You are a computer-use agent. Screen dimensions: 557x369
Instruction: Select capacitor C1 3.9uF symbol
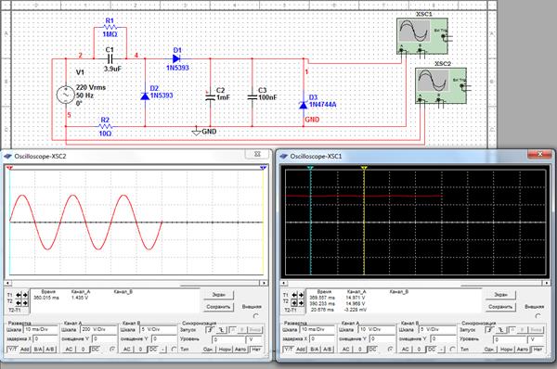[110, 59]
